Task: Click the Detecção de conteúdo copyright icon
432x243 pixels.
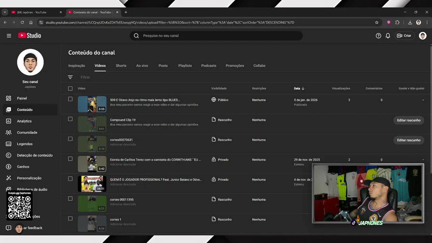Action: coord(9,155)
